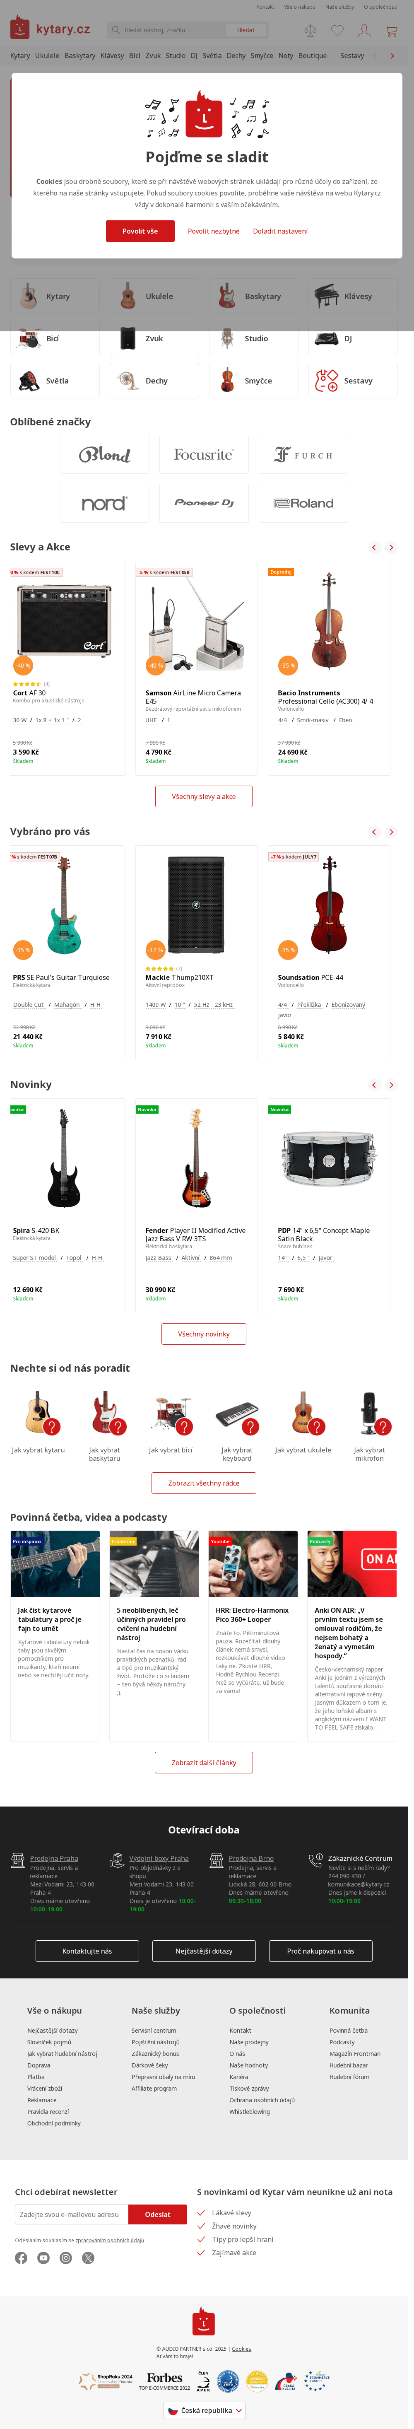Screen dimensions: 414x2429
Task: Open the YouTube social icon
Action: (x=43, y=2258)
